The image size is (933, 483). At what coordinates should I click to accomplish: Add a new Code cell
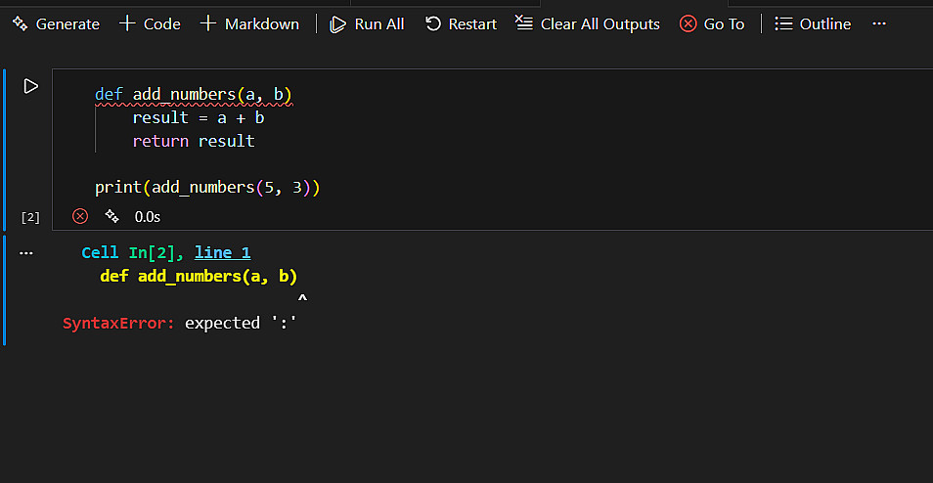coord(150,23)
